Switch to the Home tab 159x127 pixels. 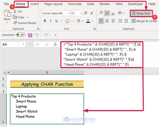(x=21, y=4)
